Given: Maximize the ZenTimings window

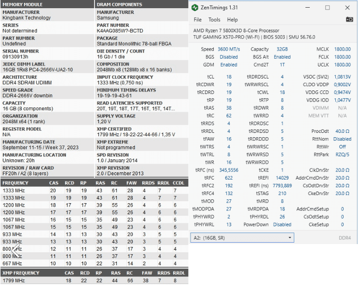Looking at the screenshot, I should [x=328, y=8].
